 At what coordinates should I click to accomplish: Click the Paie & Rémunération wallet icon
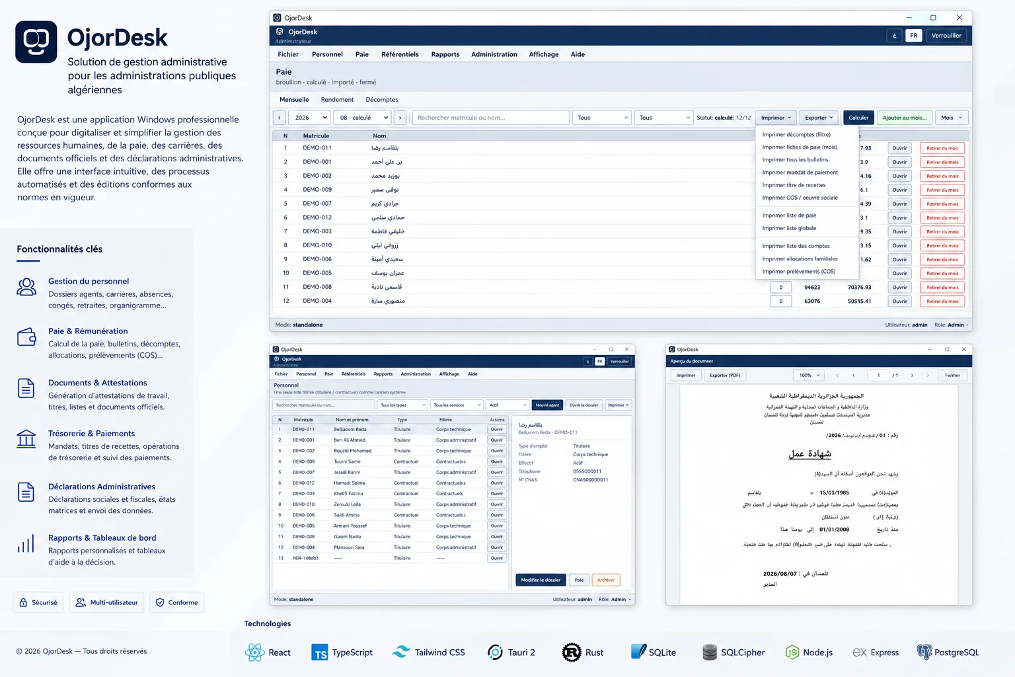point(26,337)
